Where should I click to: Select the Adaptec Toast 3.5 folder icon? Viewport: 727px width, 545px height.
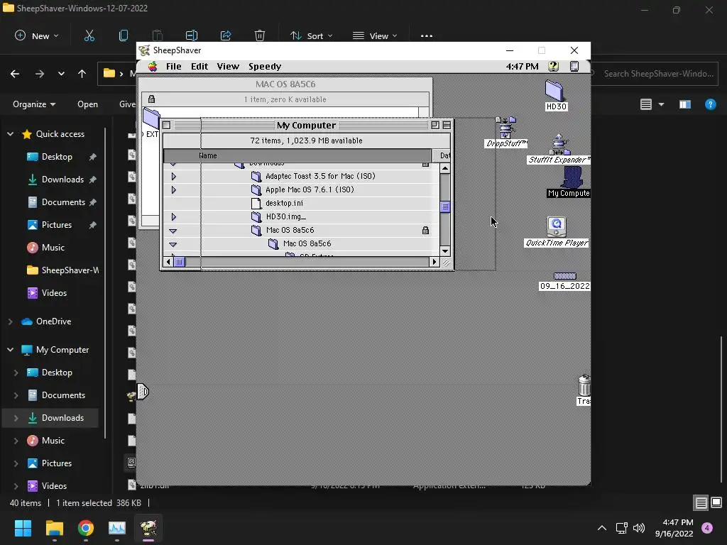pyautogui.click(x=256, y=176)
